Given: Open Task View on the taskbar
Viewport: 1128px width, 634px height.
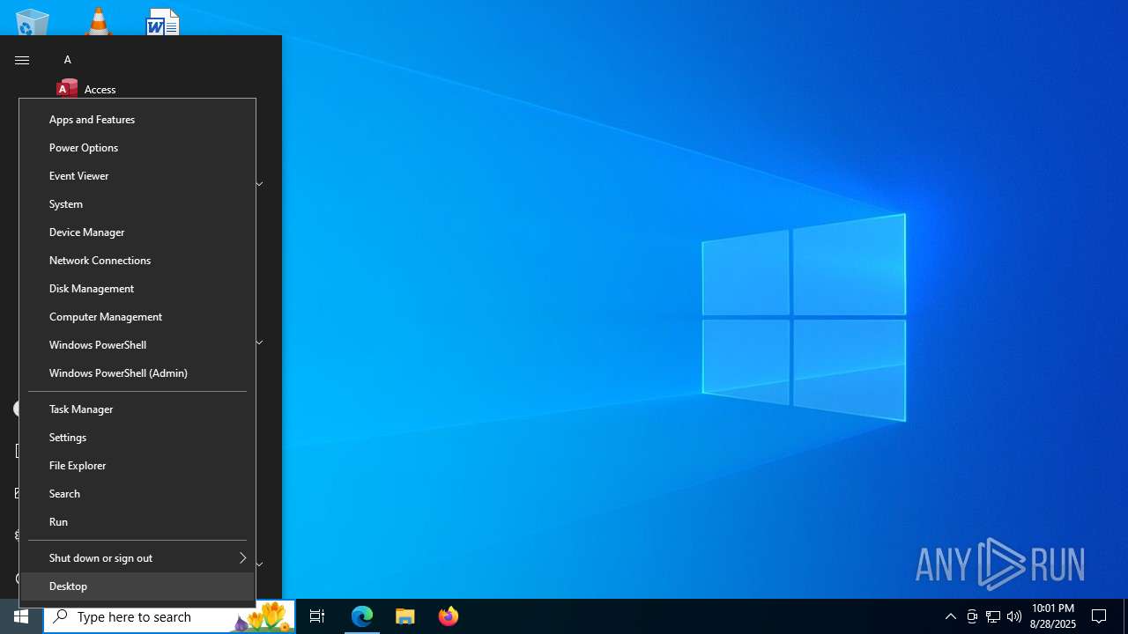Looking at the screenshot, I should pyautogui.click(x=317, y=616).
